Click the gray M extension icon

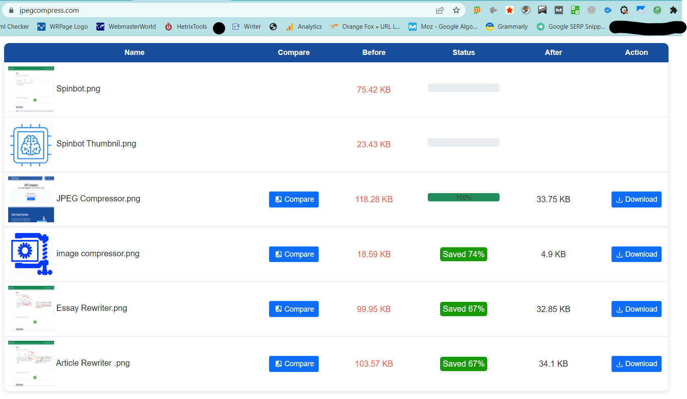tap(559, 10)
